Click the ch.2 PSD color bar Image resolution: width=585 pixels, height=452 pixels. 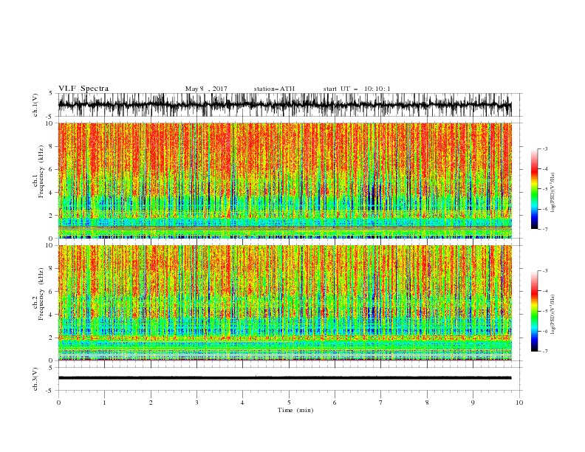534,311
